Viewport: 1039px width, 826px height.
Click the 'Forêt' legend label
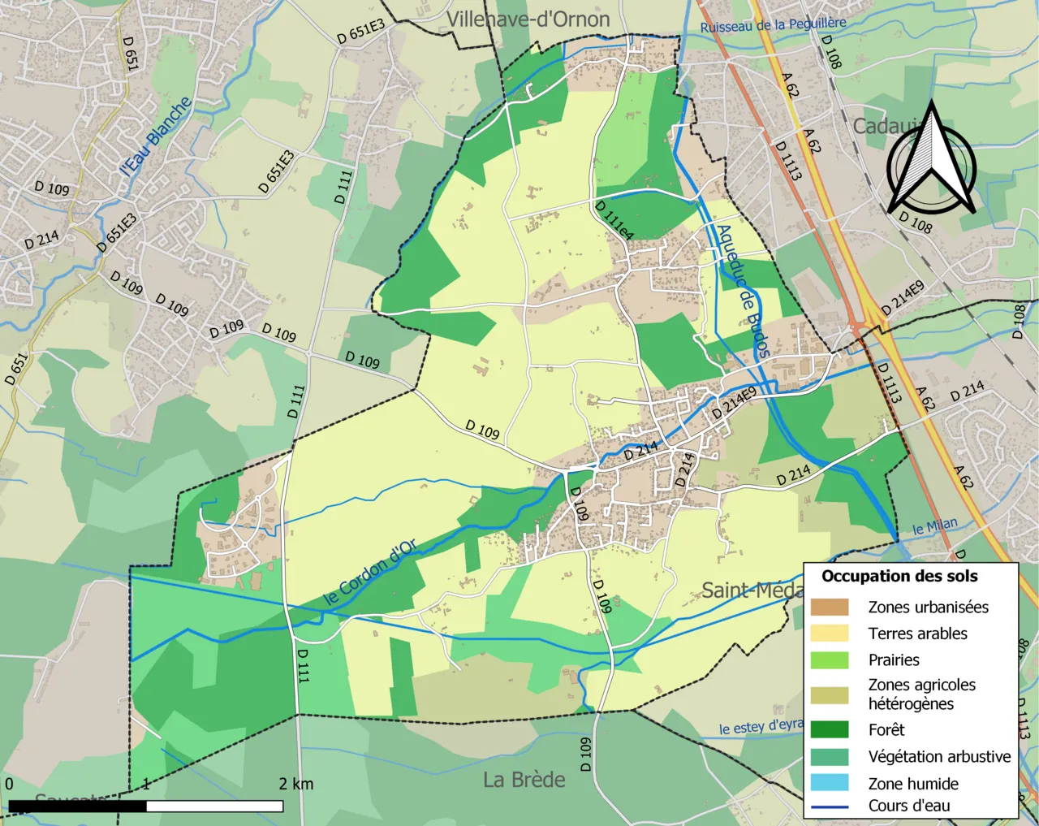pos(886,729)
